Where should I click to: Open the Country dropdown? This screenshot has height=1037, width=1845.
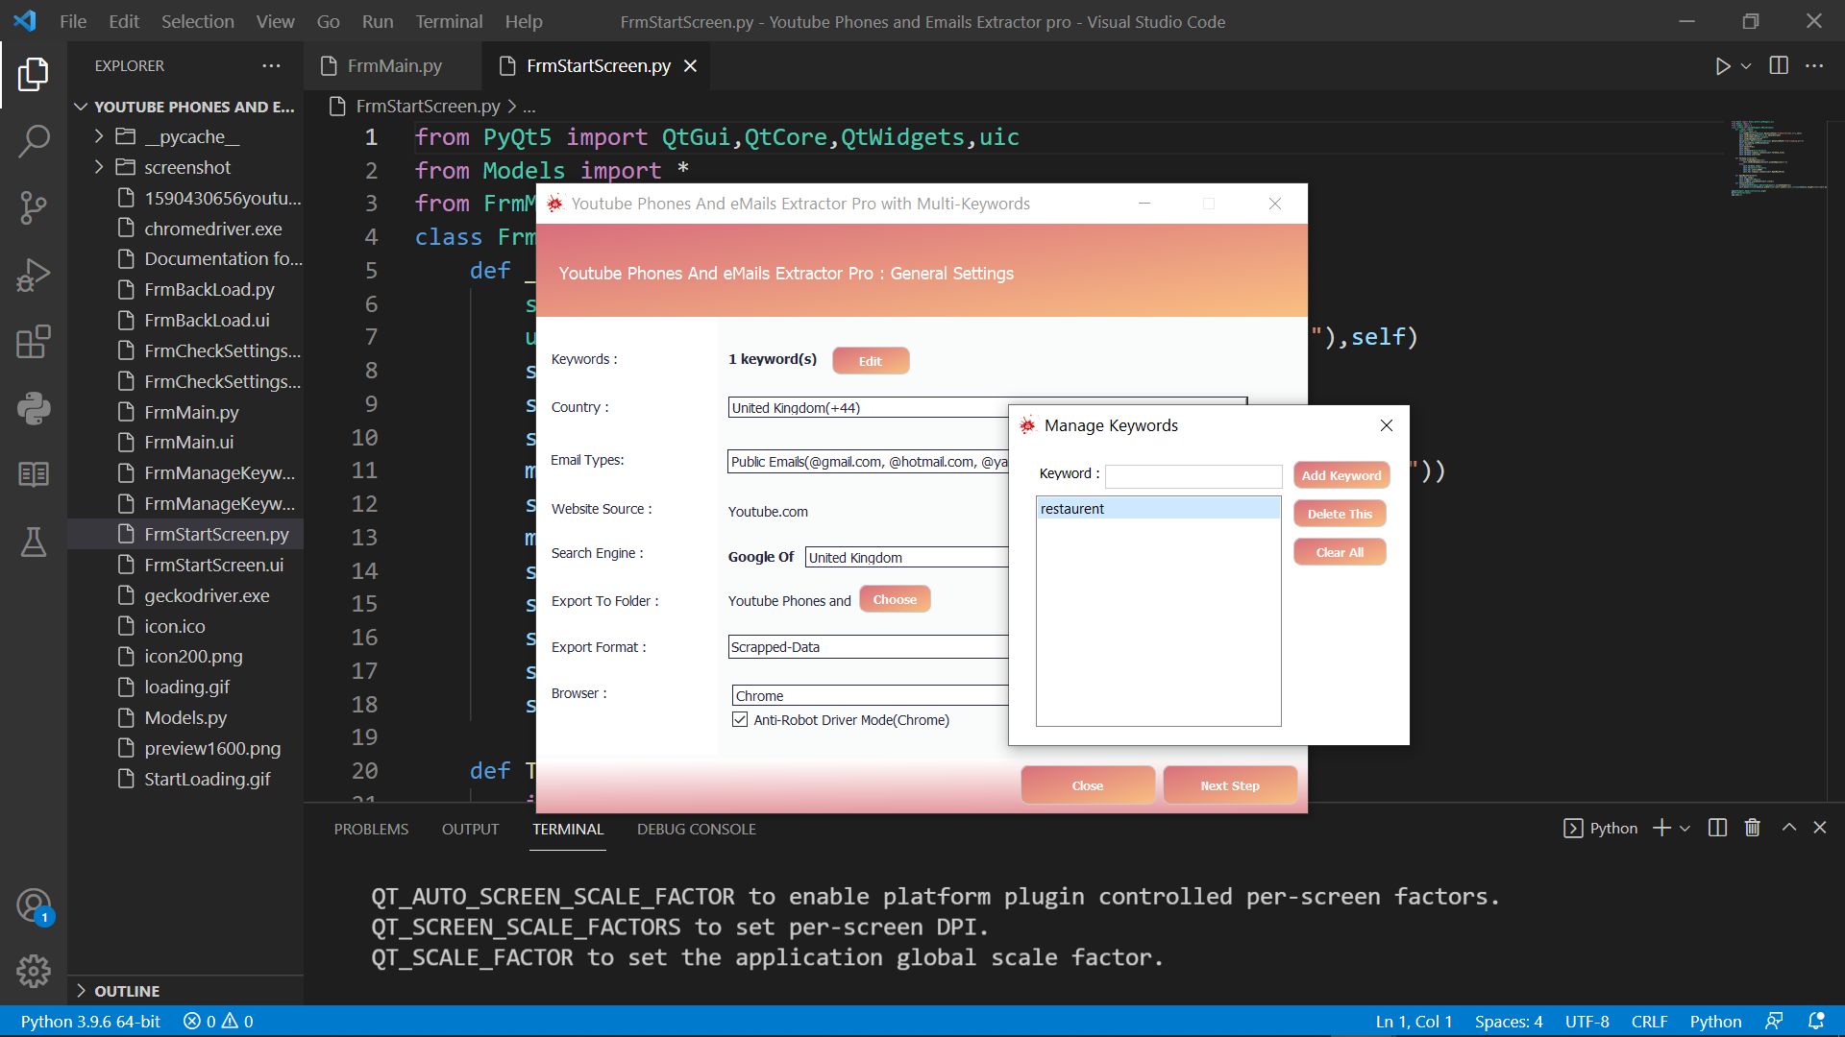click(987, 407)
